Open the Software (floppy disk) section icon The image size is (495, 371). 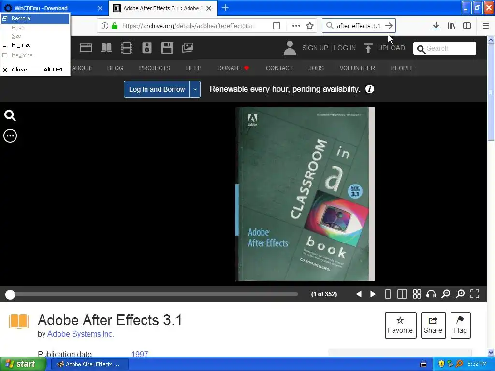167,48
